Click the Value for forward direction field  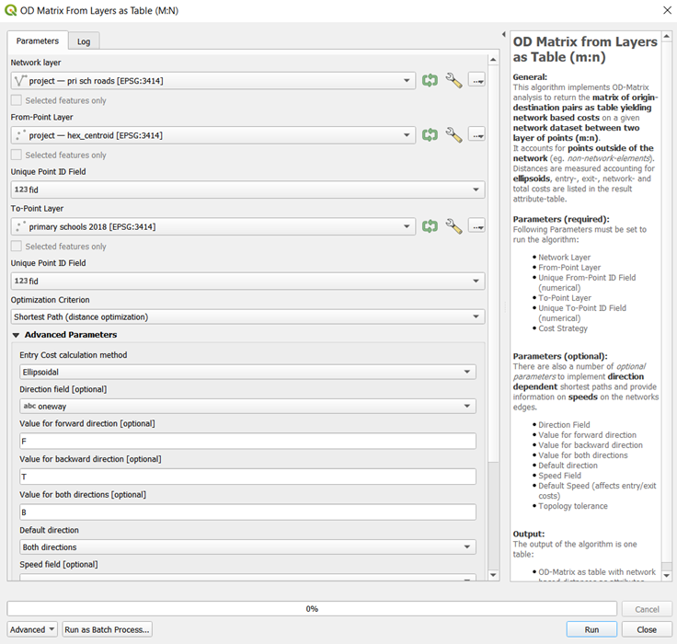click(247, 442)
